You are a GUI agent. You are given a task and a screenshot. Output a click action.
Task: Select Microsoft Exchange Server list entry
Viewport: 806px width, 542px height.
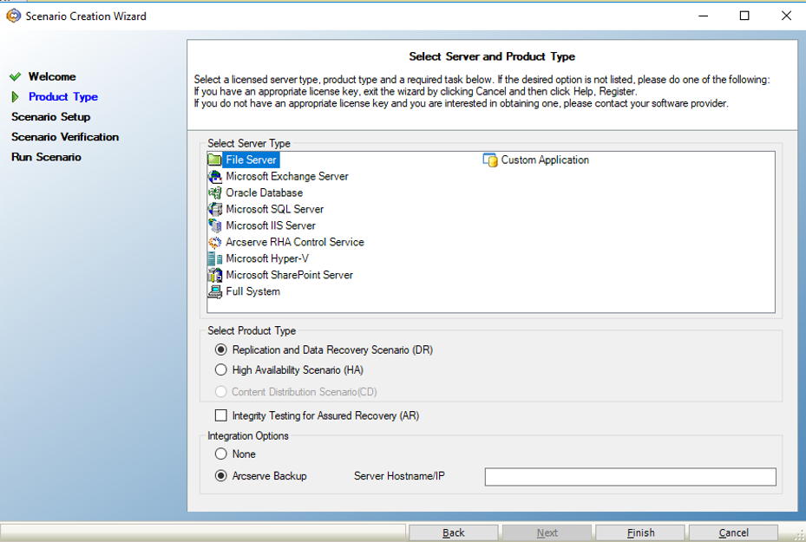coord(287,176)
